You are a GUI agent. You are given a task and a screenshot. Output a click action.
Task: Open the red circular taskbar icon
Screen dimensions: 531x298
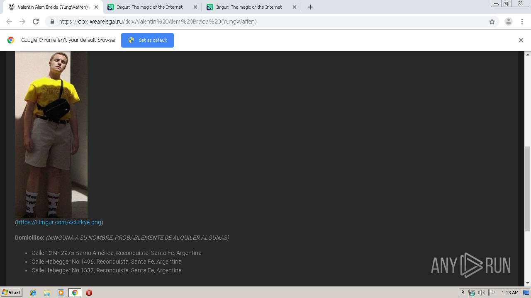click(89, 293)
